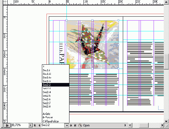Click the vertical scrollbar up arrow
This screenshot has height=129, width=169.
[x=166, y=2]
